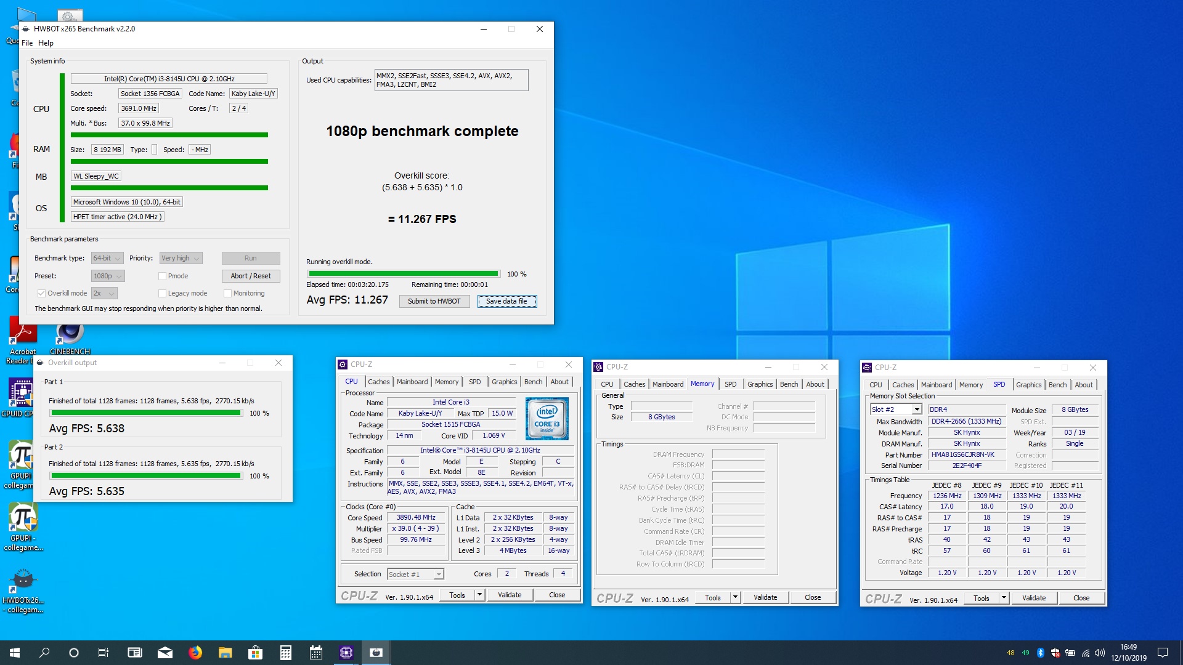The width and height of the screenshot is (1183, 665).
Task: Open Action Center notifications icon
Action: coord(1163,653)
